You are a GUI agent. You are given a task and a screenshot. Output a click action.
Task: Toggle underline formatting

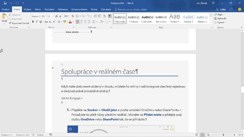tap(41, 22)
